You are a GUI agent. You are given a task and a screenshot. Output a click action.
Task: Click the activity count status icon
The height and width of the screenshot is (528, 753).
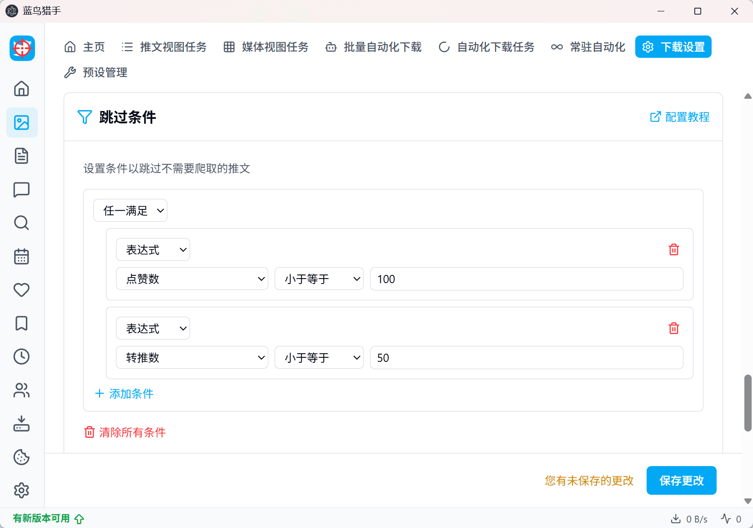tap(726, 519)
